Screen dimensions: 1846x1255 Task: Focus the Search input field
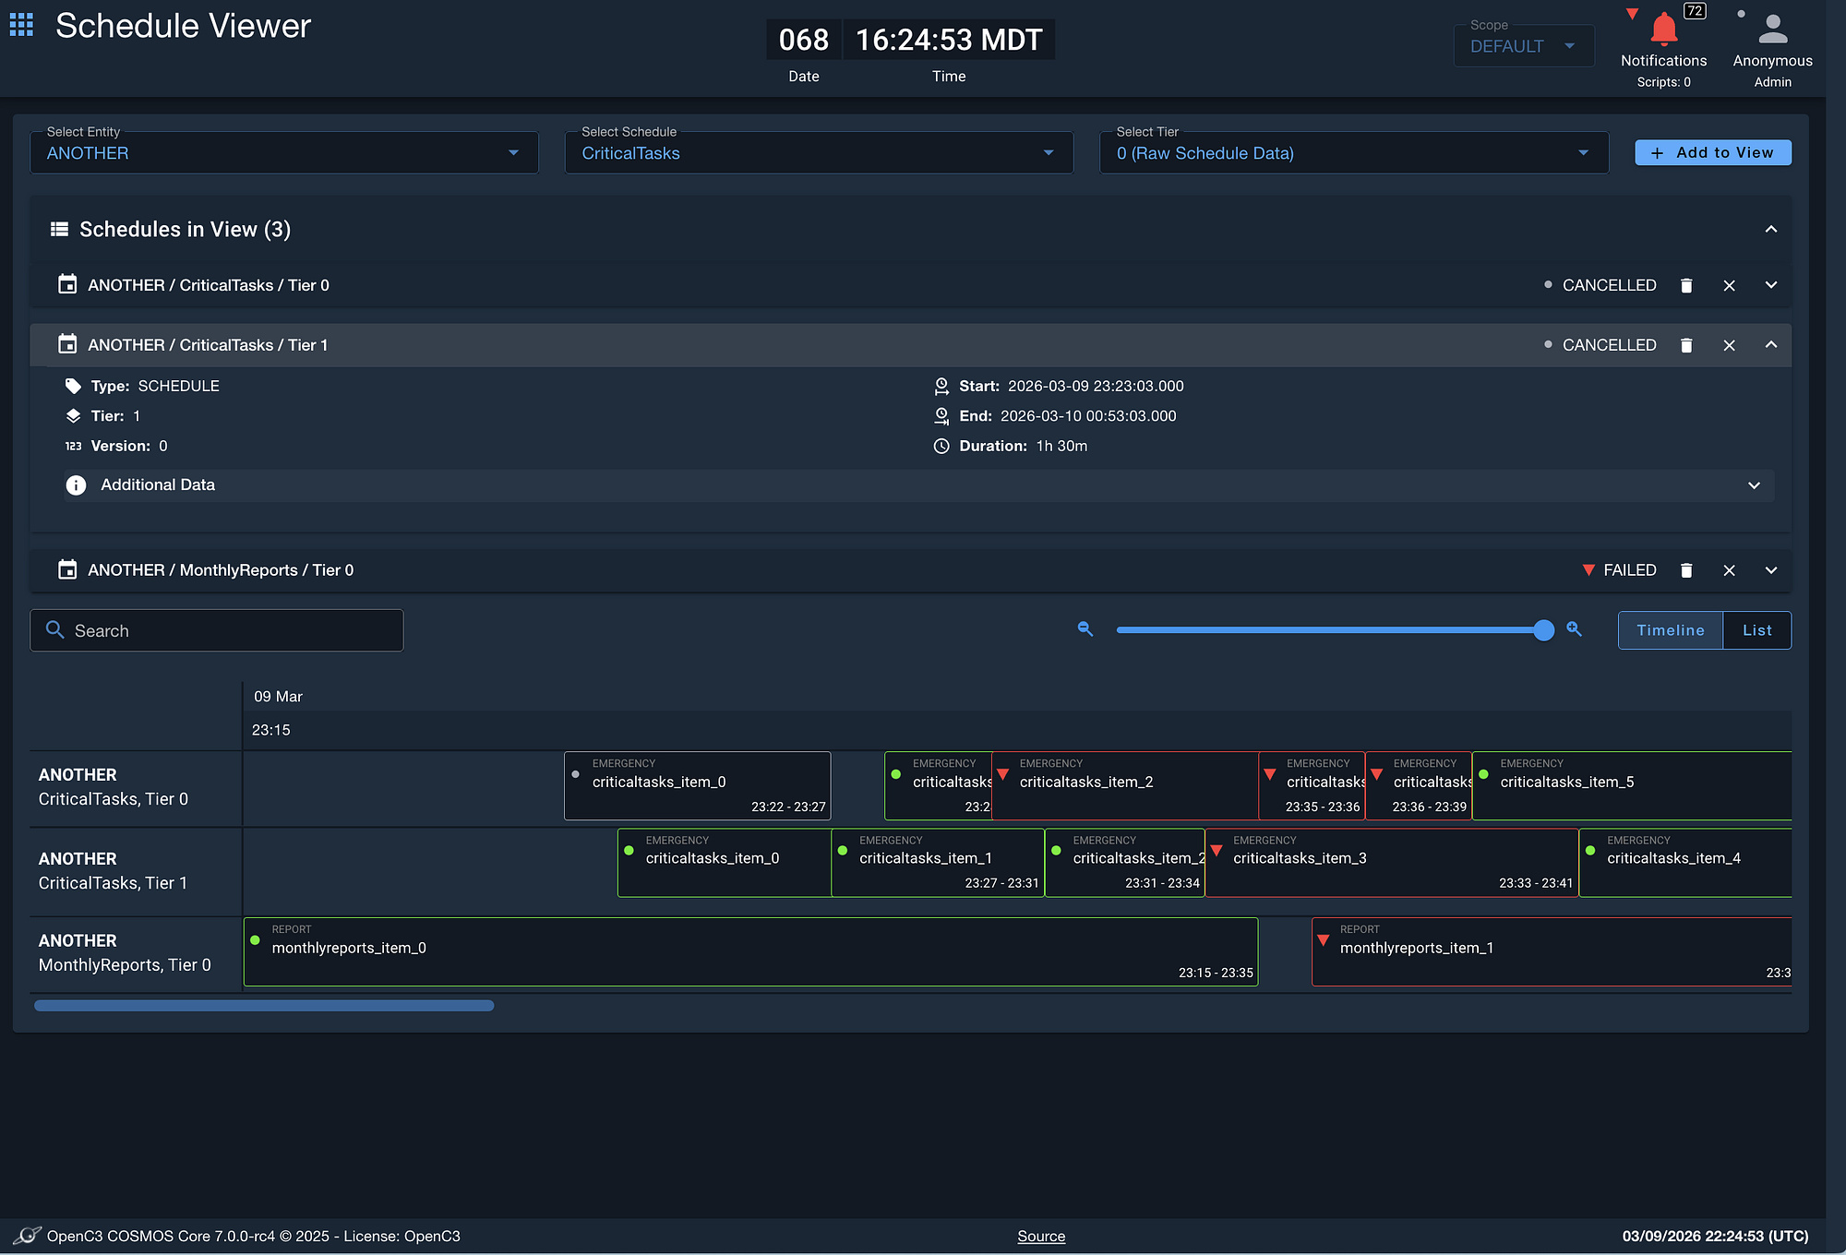point(217,630)
